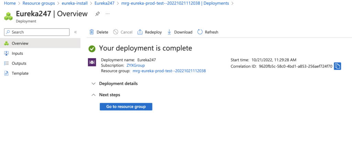Click the Refresh circular arrow icon
352x141 pixels.
(x=200, y=32)
